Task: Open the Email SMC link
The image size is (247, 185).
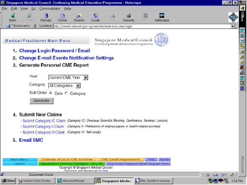Action: pyautogui.click(x=31, y=140)
